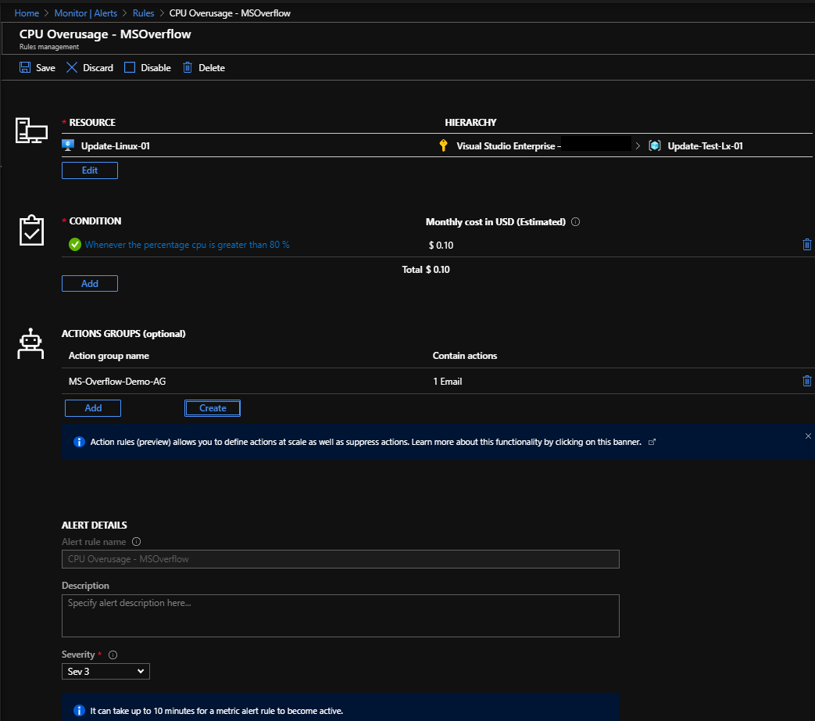Viewport: 815px width, 721px height.
Task: Click info icon next to Severity
Action: 113,655
